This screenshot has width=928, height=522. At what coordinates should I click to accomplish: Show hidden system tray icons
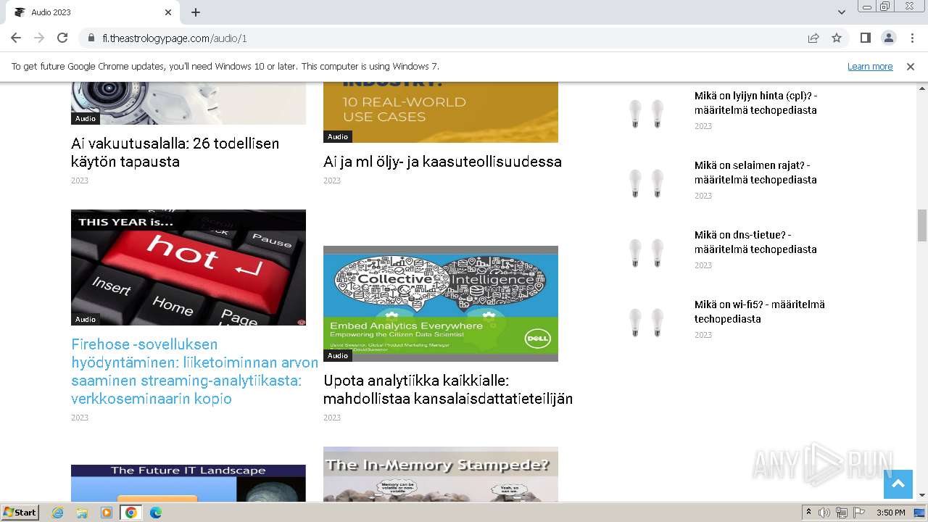808,513
